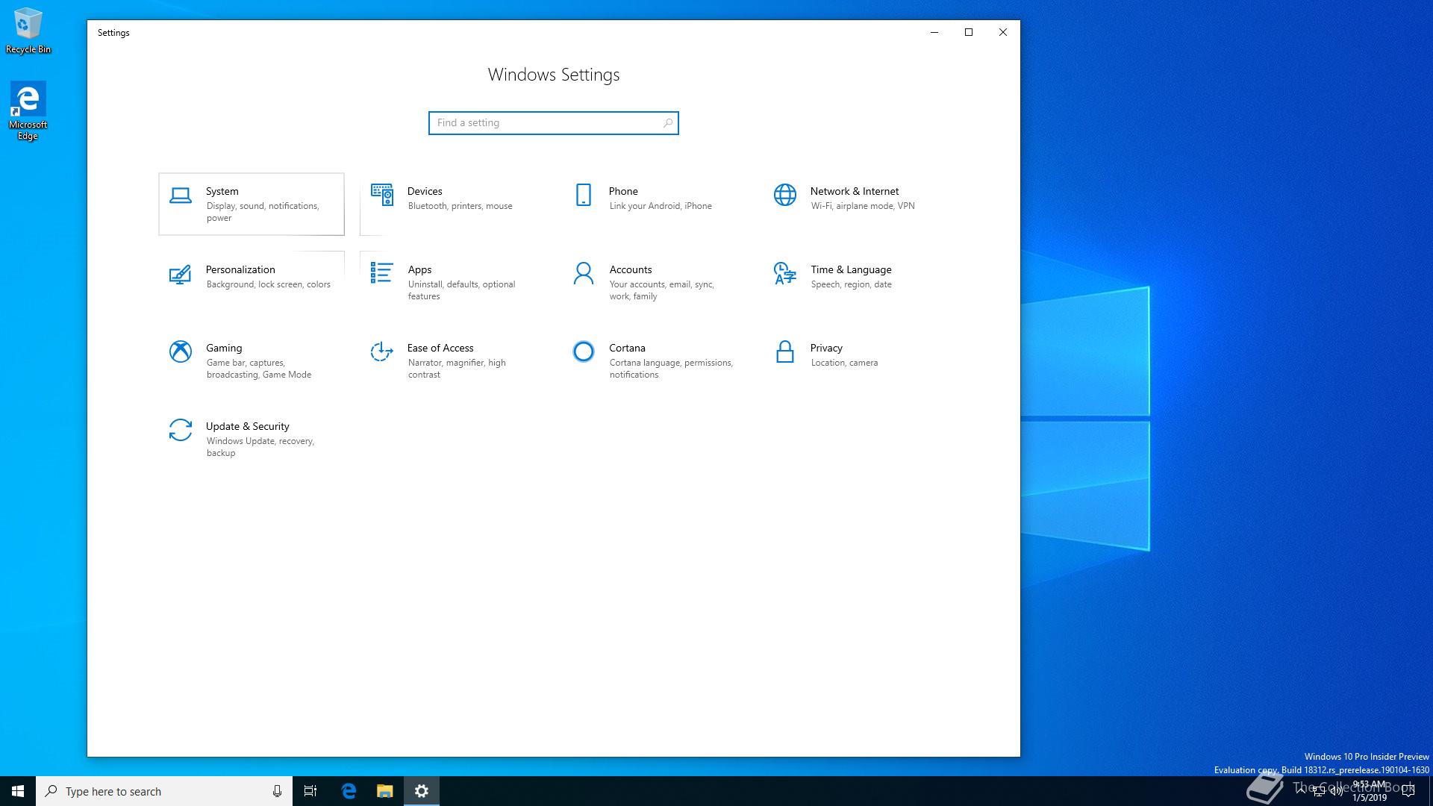Screen dimensions: 1433x806
Task: Open the Network & Internet globe icon
Action: [x=784, y=195]
